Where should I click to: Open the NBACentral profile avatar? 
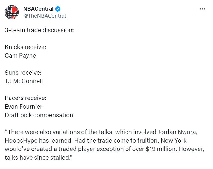12,12
